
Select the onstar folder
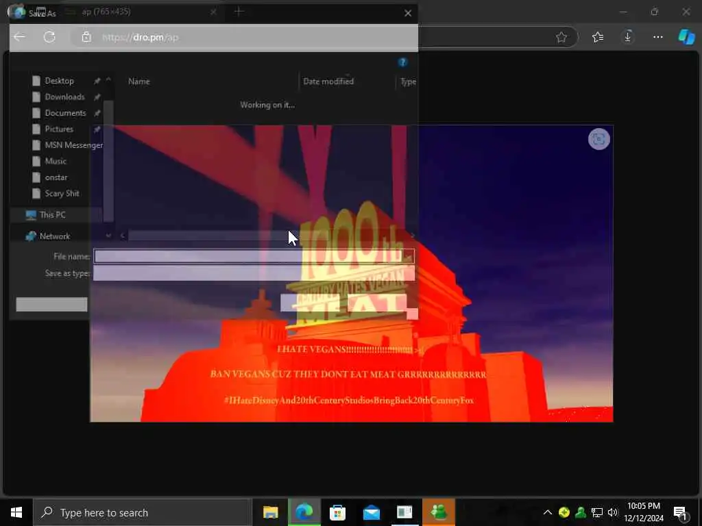coord(56,177)
